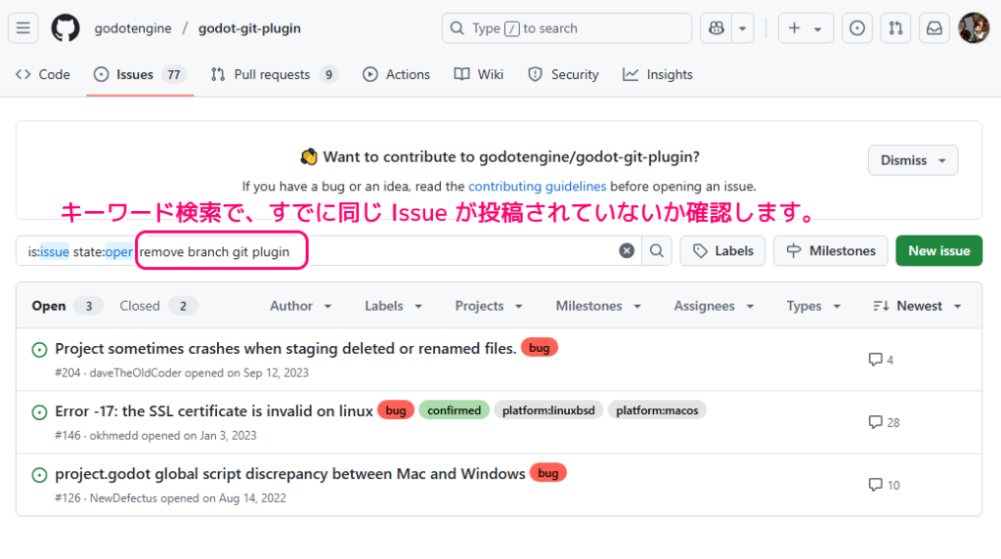Switch to the Issues tab
This screenshot has height=559, width=1001.
click(140, 74)
